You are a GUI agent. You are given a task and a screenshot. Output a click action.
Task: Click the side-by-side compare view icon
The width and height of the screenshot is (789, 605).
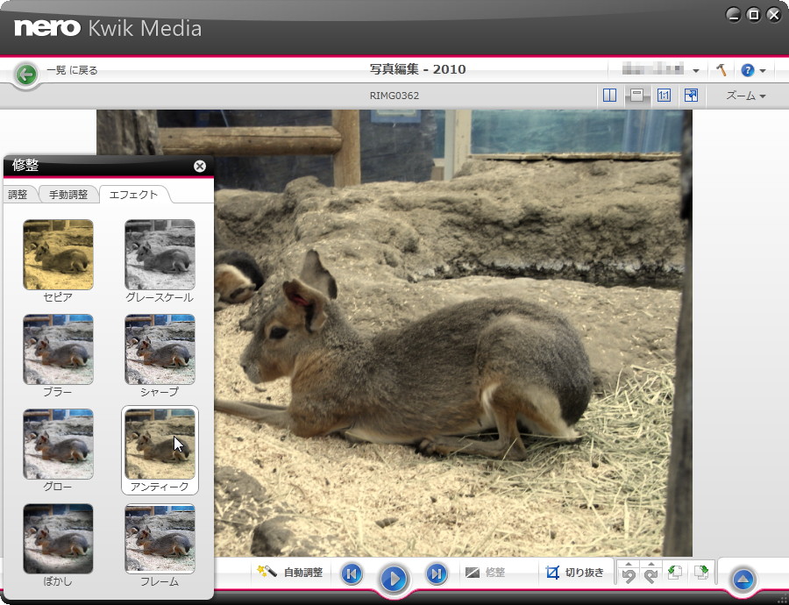point(610,96)
